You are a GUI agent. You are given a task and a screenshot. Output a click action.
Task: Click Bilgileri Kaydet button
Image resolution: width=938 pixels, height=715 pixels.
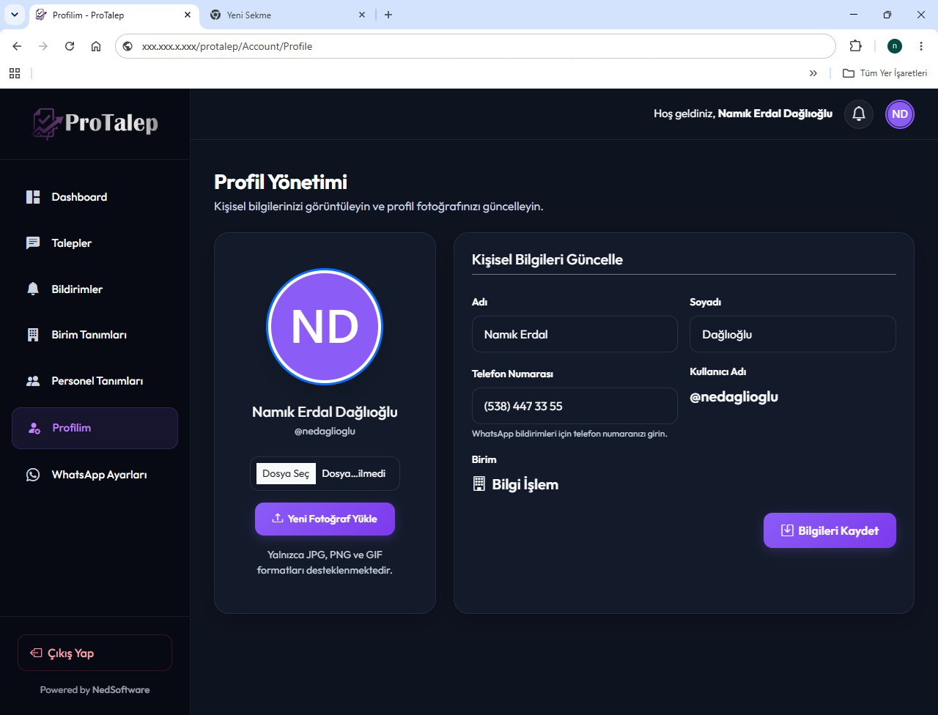click(x=830, y=530)
